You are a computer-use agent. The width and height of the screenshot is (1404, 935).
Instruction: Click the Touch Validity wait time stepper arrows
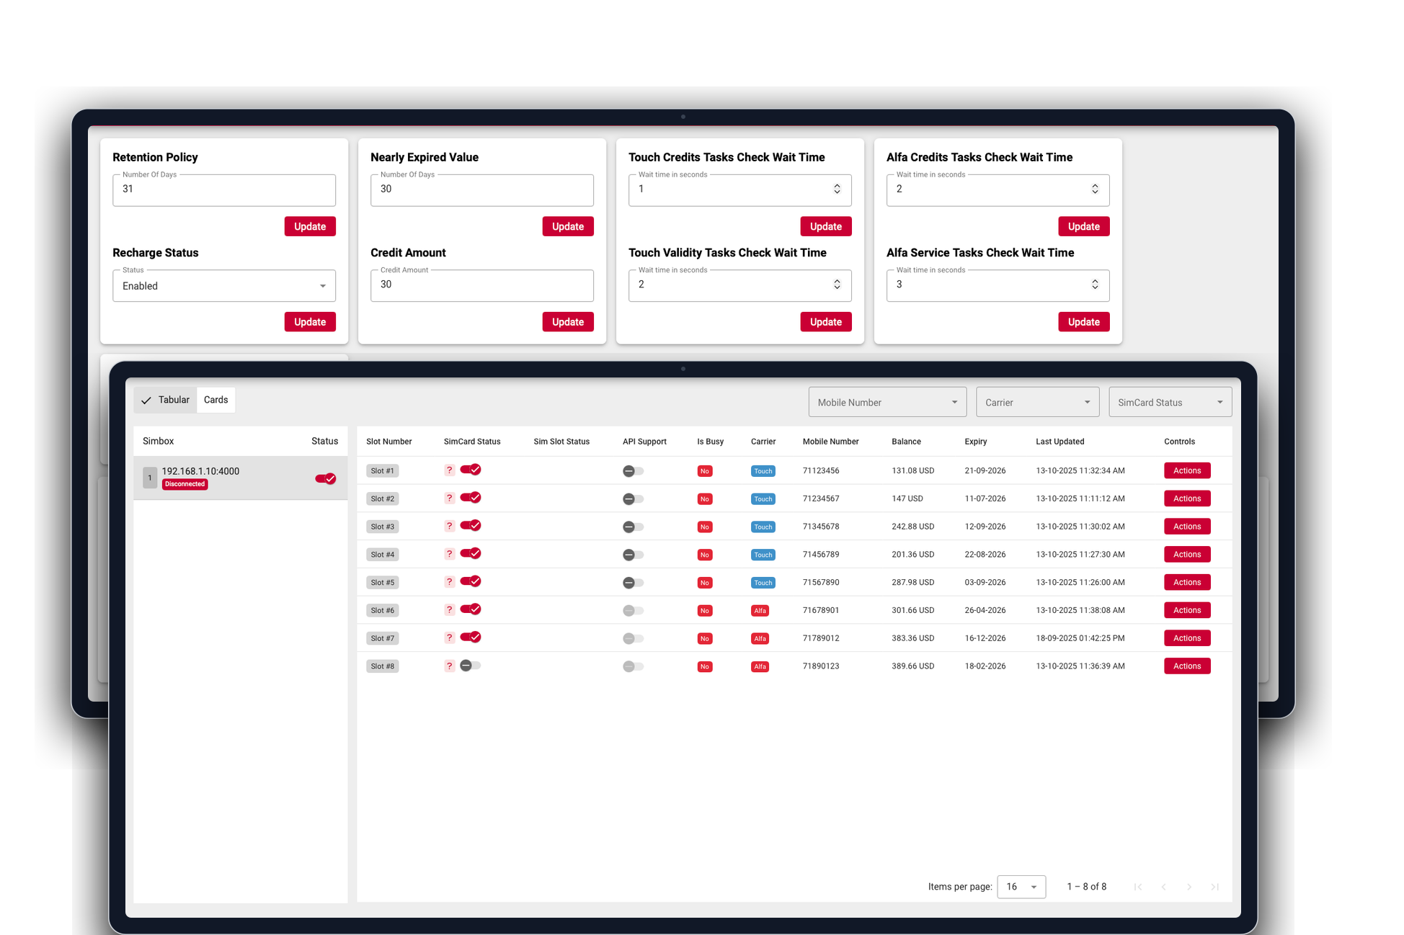click(837, 285)
